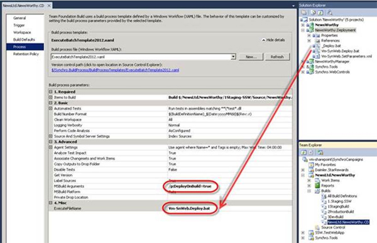Click the _Deploy.bat file icon
Image resolution: width=377 pixels, height=243 pixels.
pos(317,46)
